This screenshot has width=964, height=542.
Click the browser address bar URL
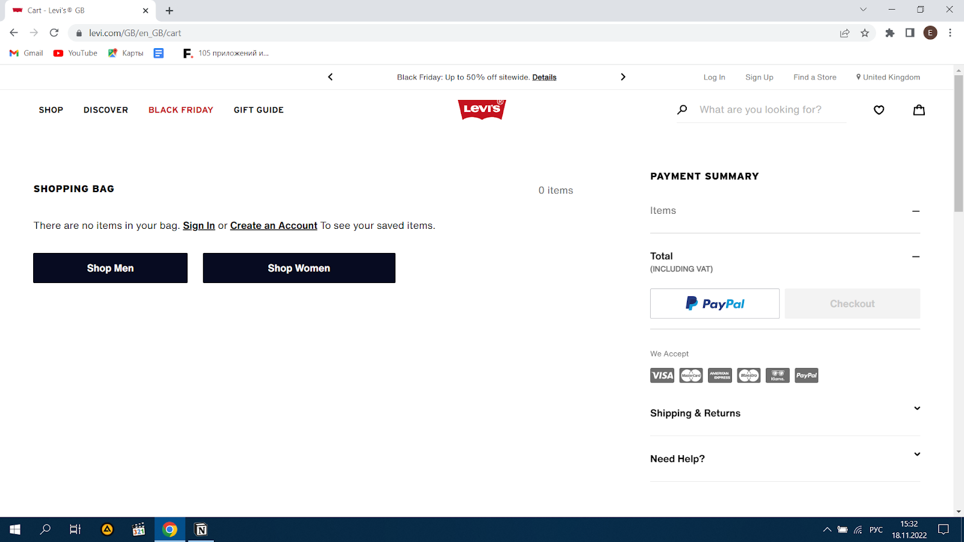135,33
